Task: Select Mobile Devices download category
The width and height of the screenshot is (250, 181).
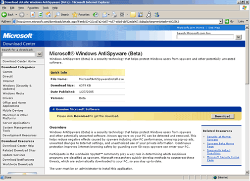Action: coord(13,111)
